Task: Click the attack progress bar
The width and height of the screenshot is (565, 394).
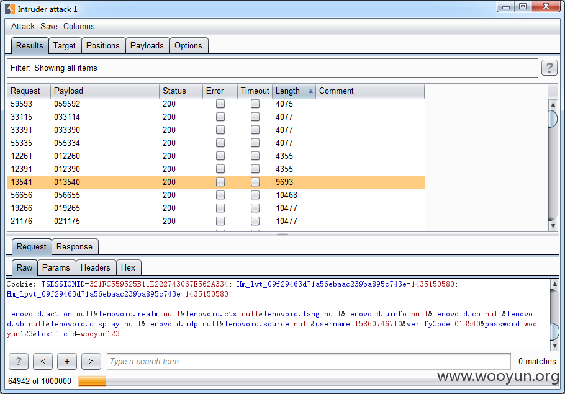Action: 319,381
